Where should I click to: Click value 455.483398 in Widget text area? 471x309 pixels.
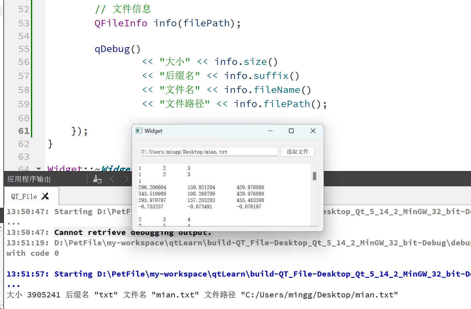click(250, 200)
